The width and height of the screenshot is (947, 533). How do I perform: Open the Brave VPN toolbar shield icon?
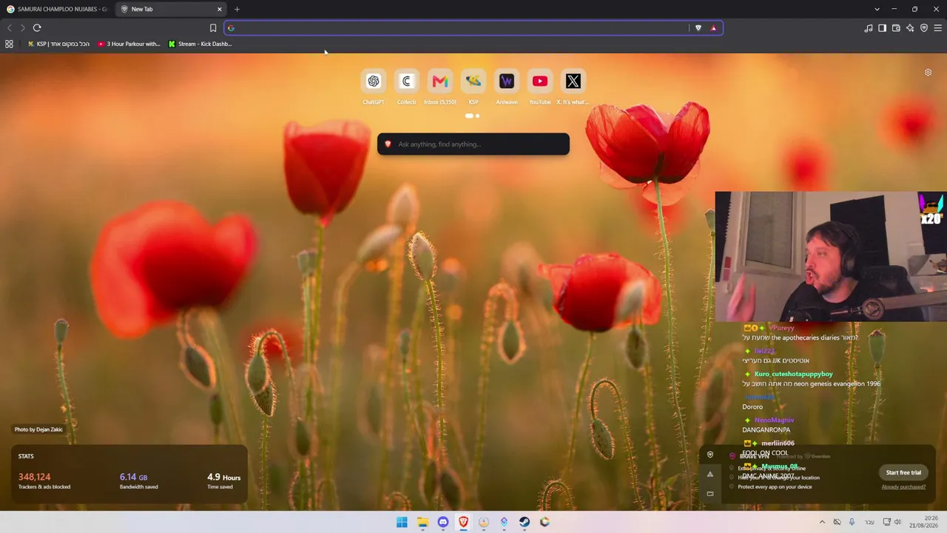pyautogui.click(x=924, y=28)
